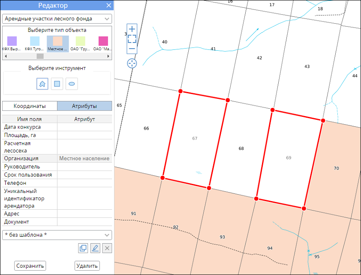Click the Дата конкурса attribute value cell

[x=84, y=127]
